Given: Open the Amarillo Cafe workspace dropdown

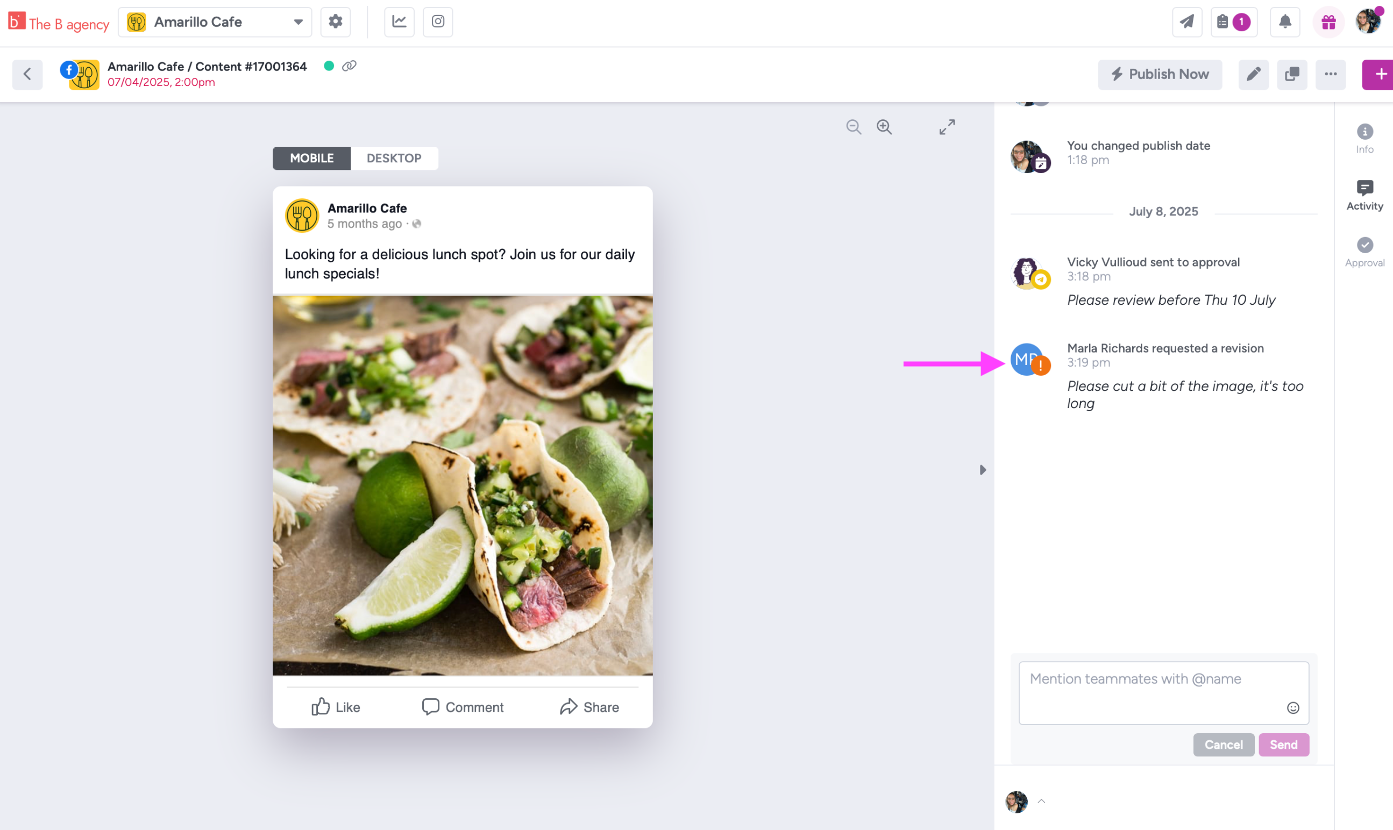Looking at the screenshot, I should (x=215, y=22).
